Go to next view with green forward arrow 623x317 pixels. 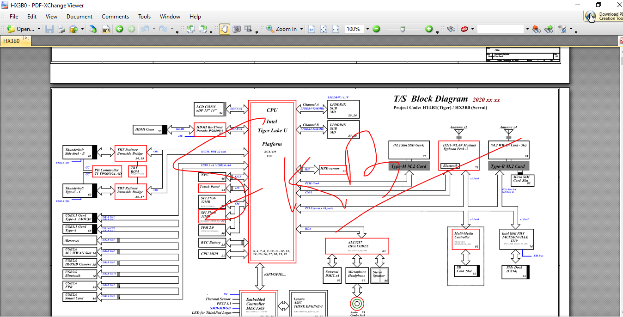click(131, 29)
